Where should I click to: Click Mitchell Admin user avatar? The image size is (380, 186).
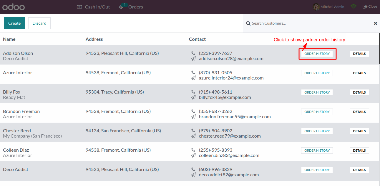tap(316, 7)
